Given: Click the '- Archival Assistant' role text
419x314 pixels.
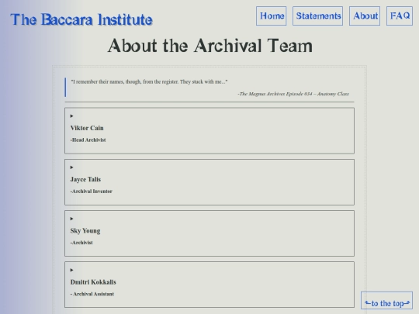Looking at the screenshot, I should point(92,294).
